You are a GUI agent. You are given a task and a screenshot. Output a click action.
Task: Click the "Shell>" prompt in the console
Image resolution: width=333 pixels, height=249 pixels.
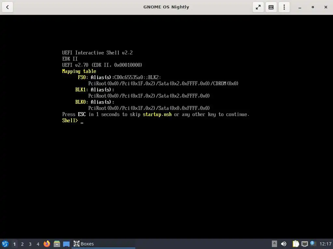click(x=70, y=121)
